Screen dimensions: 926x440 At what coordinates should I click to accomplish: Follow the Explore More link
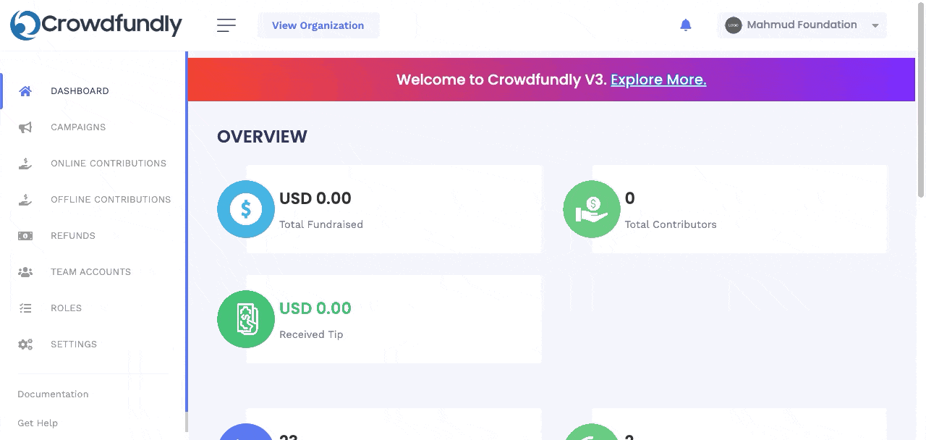tap(658, 80)
